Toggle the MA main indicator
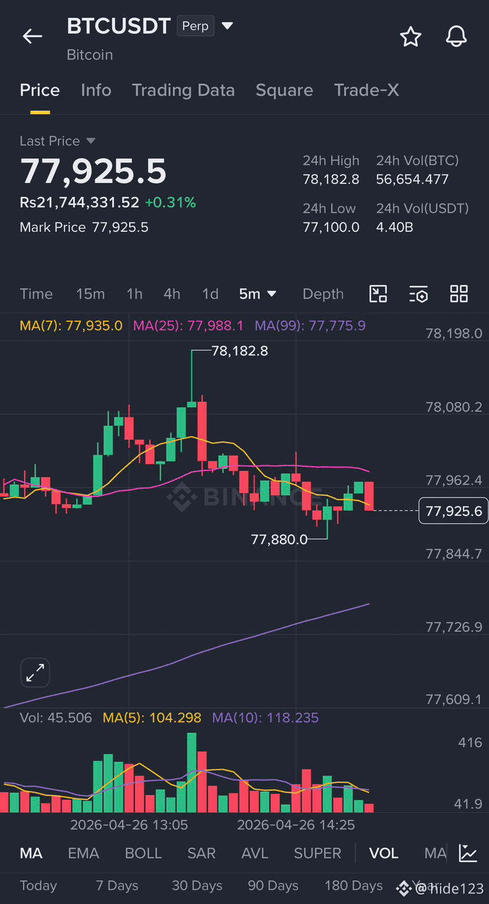 pyautogui.click(x=31, y=853)
